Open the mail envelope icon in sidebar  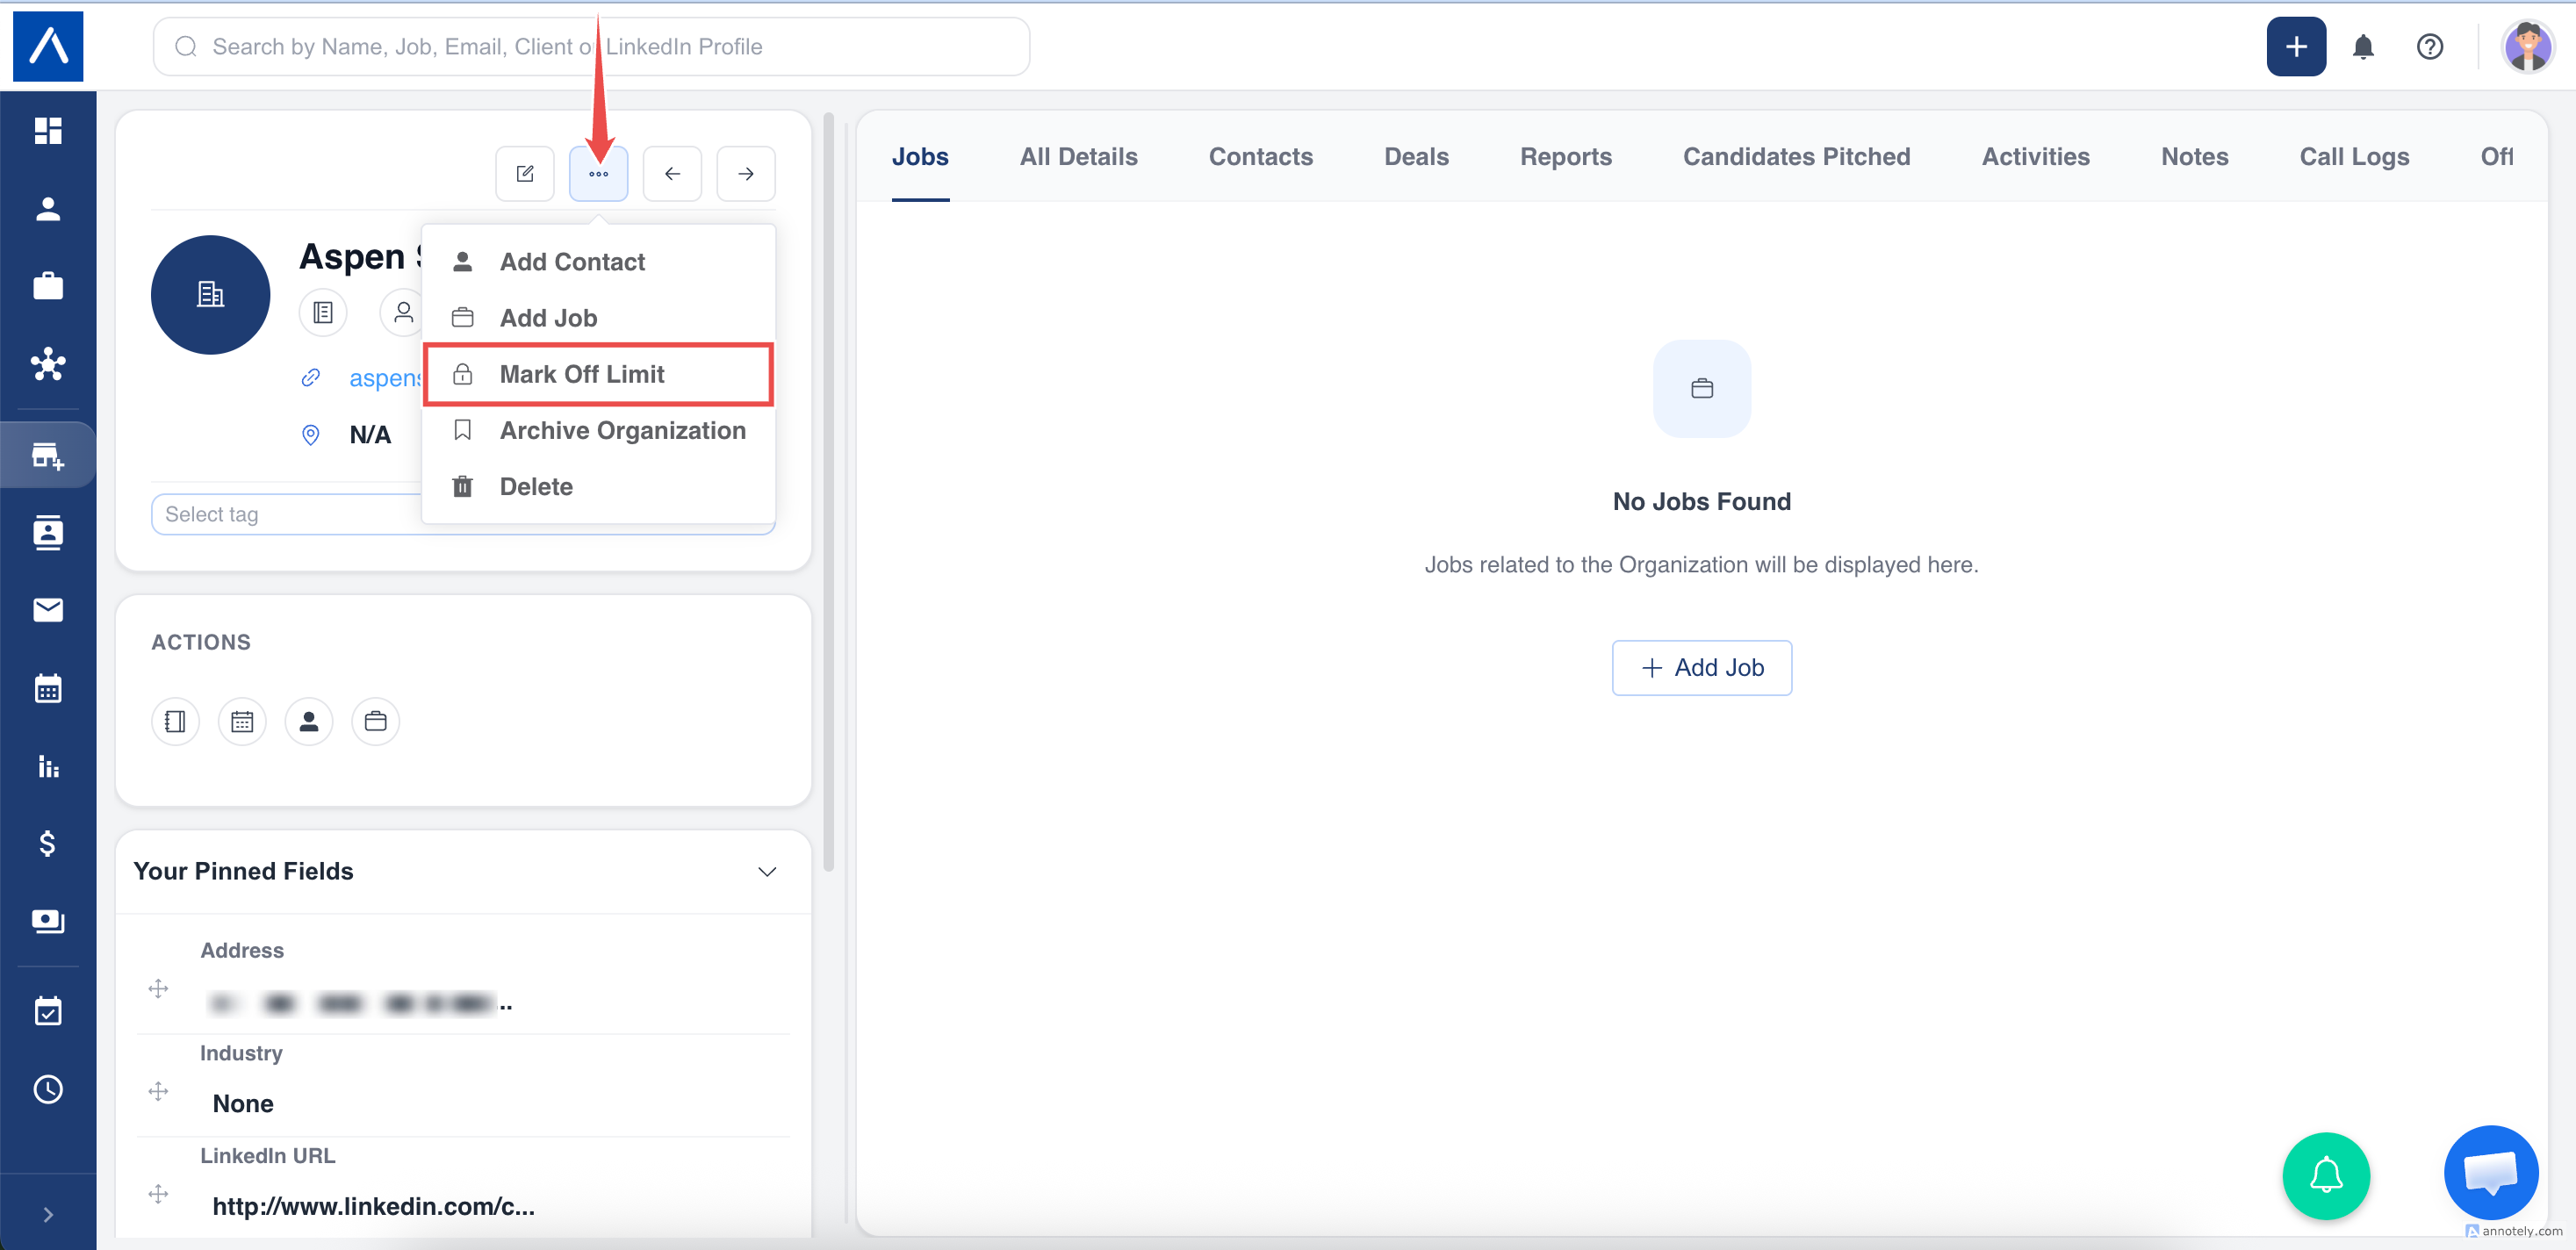pyautogui.click(x=48, y=610)
